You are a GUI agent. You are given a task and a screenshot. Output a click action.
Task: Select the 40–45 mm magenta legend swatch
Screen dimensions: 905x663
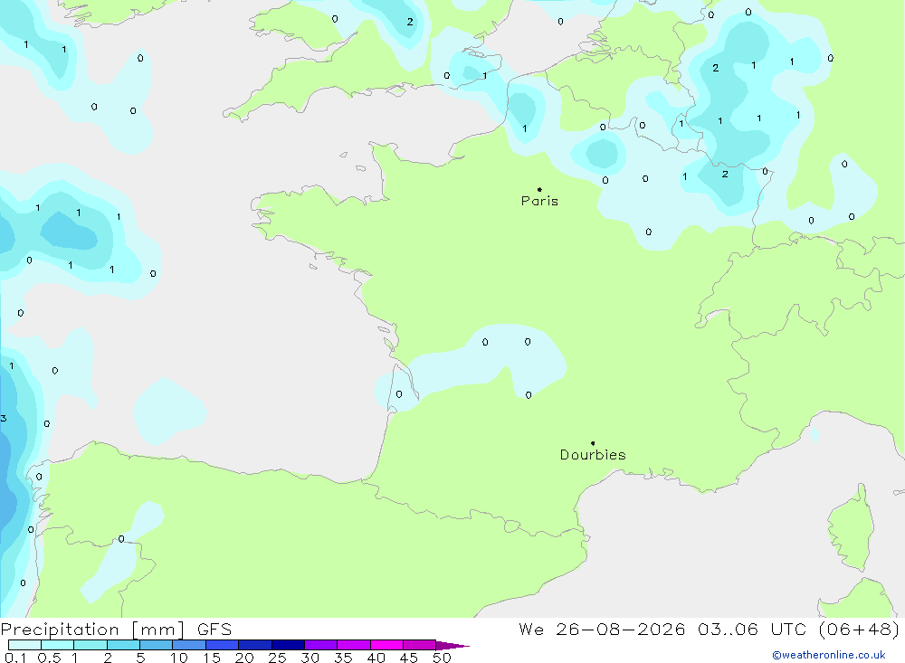[x=386, y=645]
